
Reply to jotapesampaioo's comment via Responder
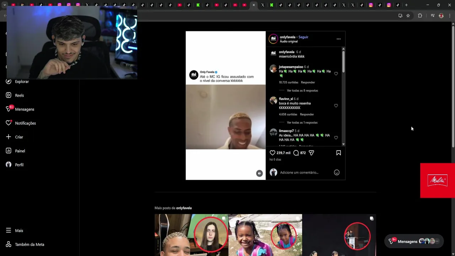[x=308, y=82]
